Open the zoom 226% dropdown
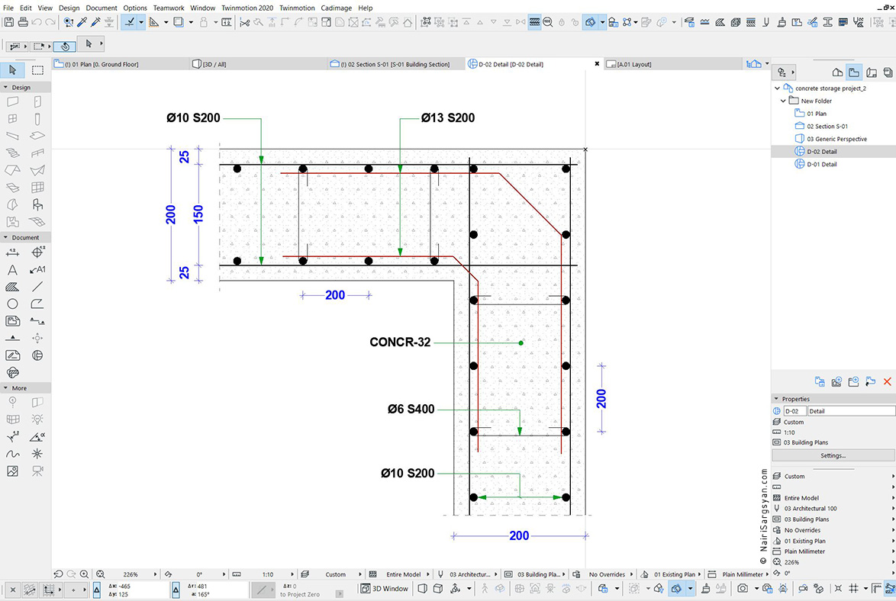 tap(155, 574)
